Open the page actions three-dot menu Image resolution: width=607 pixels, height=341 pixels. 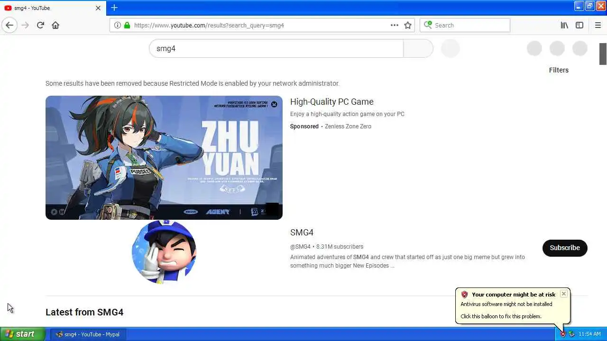[x=395, y=25]
